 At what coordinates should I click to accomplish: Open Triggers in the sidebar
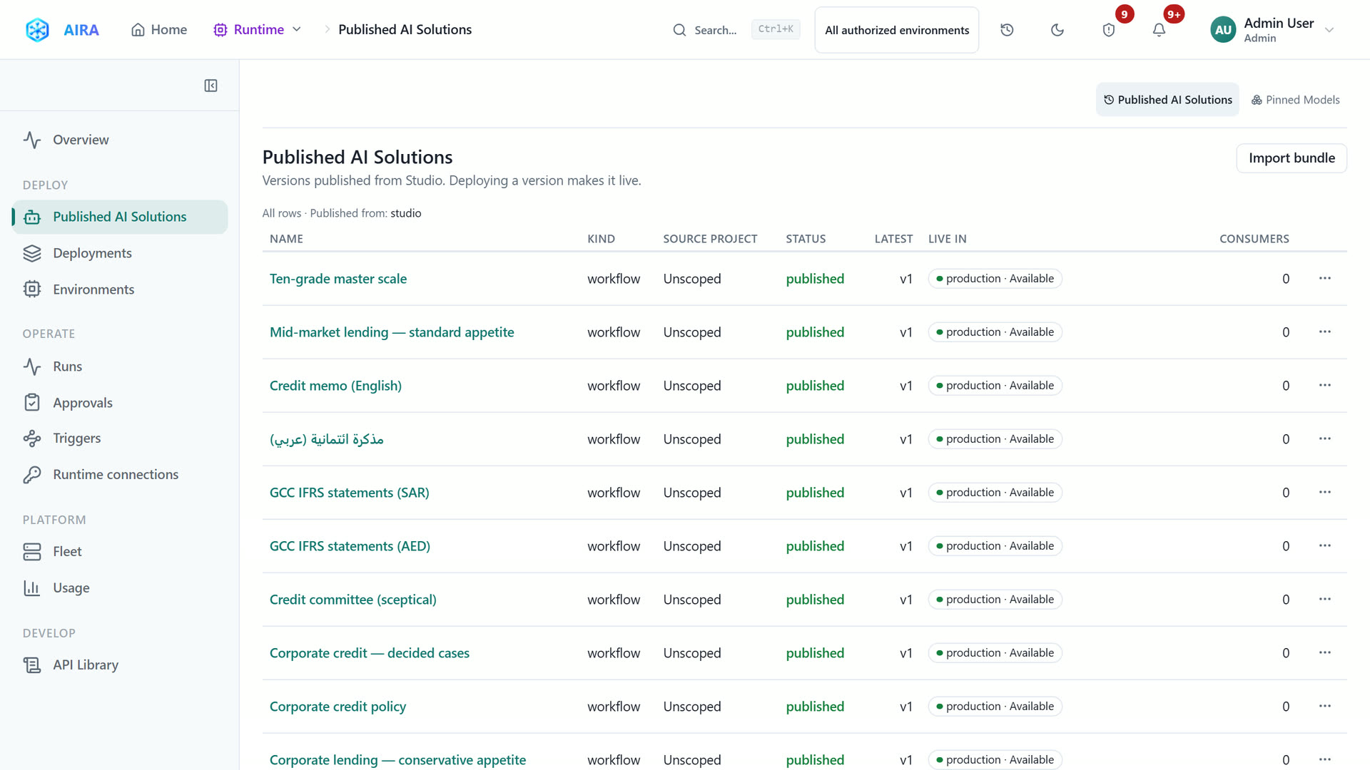coord(120,438)
